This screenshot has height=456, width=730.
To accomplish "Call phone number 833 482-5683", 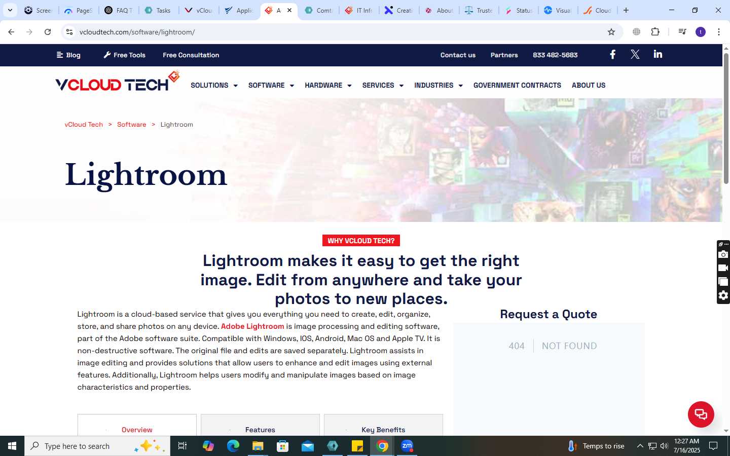I will 555,55.
